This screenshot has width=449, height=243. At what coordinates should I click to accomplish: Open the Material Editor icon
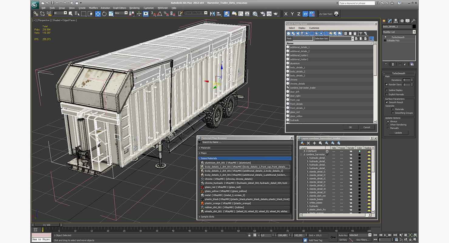tap(255, 14)
